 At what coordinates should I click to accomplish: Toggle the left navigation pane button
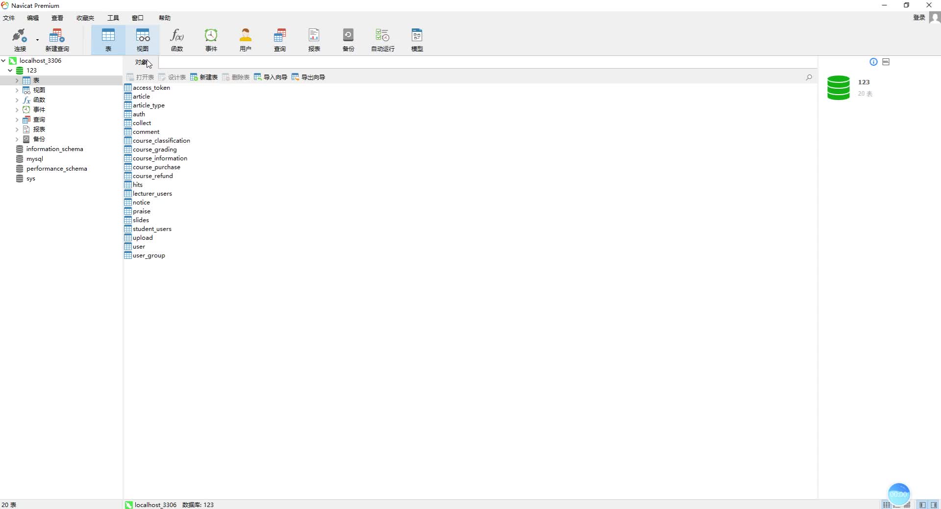[x=922, y=505]
